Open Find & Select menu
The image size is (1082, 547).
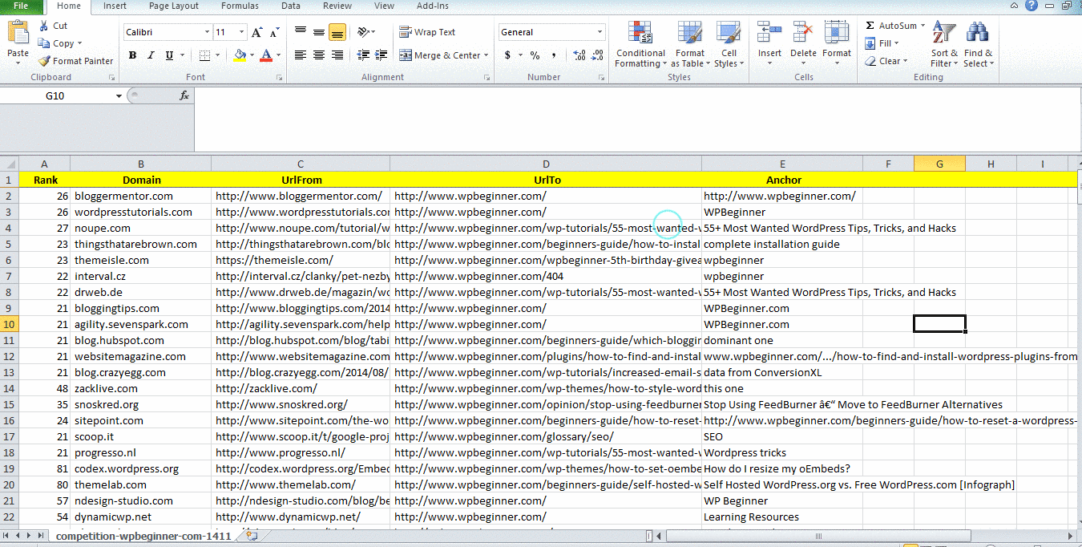coord(978,45)
